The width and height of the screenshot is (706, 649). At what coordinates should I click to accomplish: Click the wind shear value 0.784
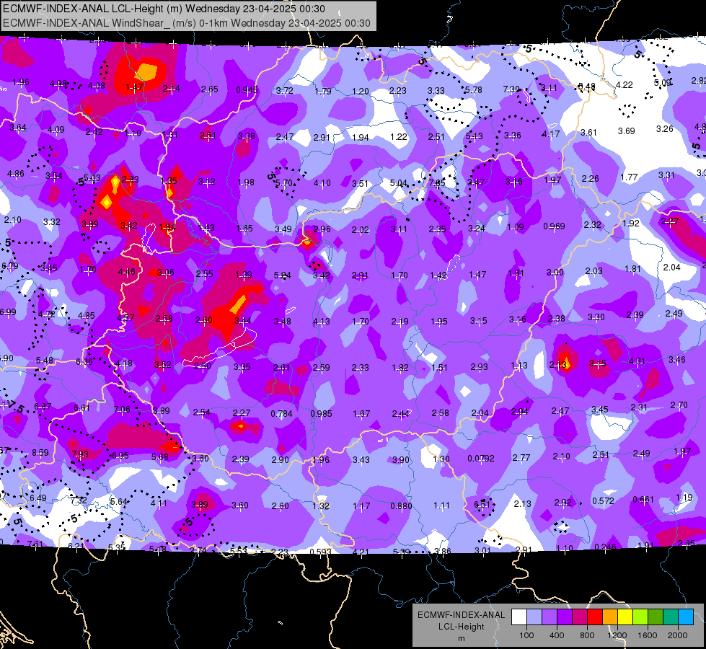(x=281, y=413)
